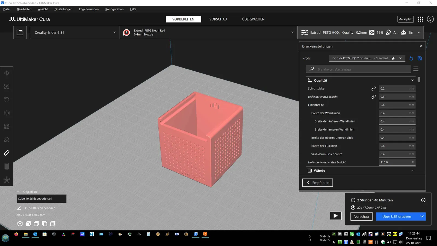Viewport: 437px width, 246px height.
Task: Click the settings search field
Action: coord(358,69)
